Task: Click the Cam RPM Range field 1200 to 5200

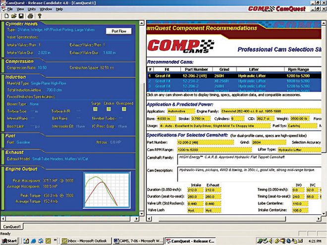Action: [x=214, y=150]
